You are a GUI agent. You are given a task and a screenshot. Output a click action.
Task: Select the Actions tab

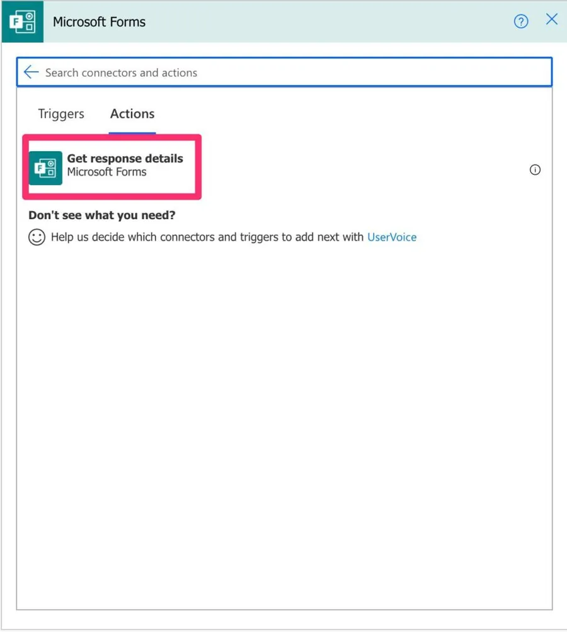point(132,114)
